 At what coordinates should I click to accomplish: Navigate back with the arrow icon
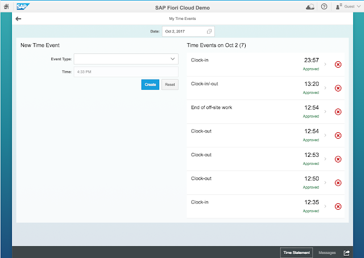pos(18,19)
